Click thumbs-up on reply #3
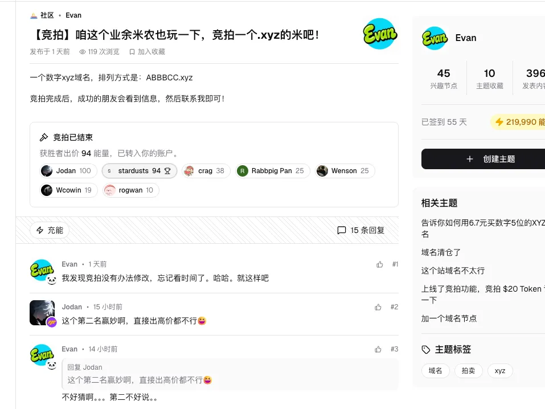545x409 pixels. pos(378,349)
